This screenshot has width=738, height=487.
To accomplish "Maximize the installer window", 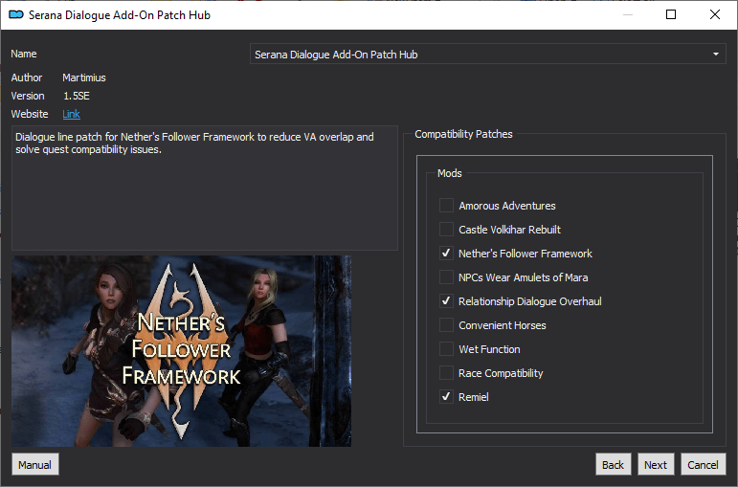I will coord(671,14).
